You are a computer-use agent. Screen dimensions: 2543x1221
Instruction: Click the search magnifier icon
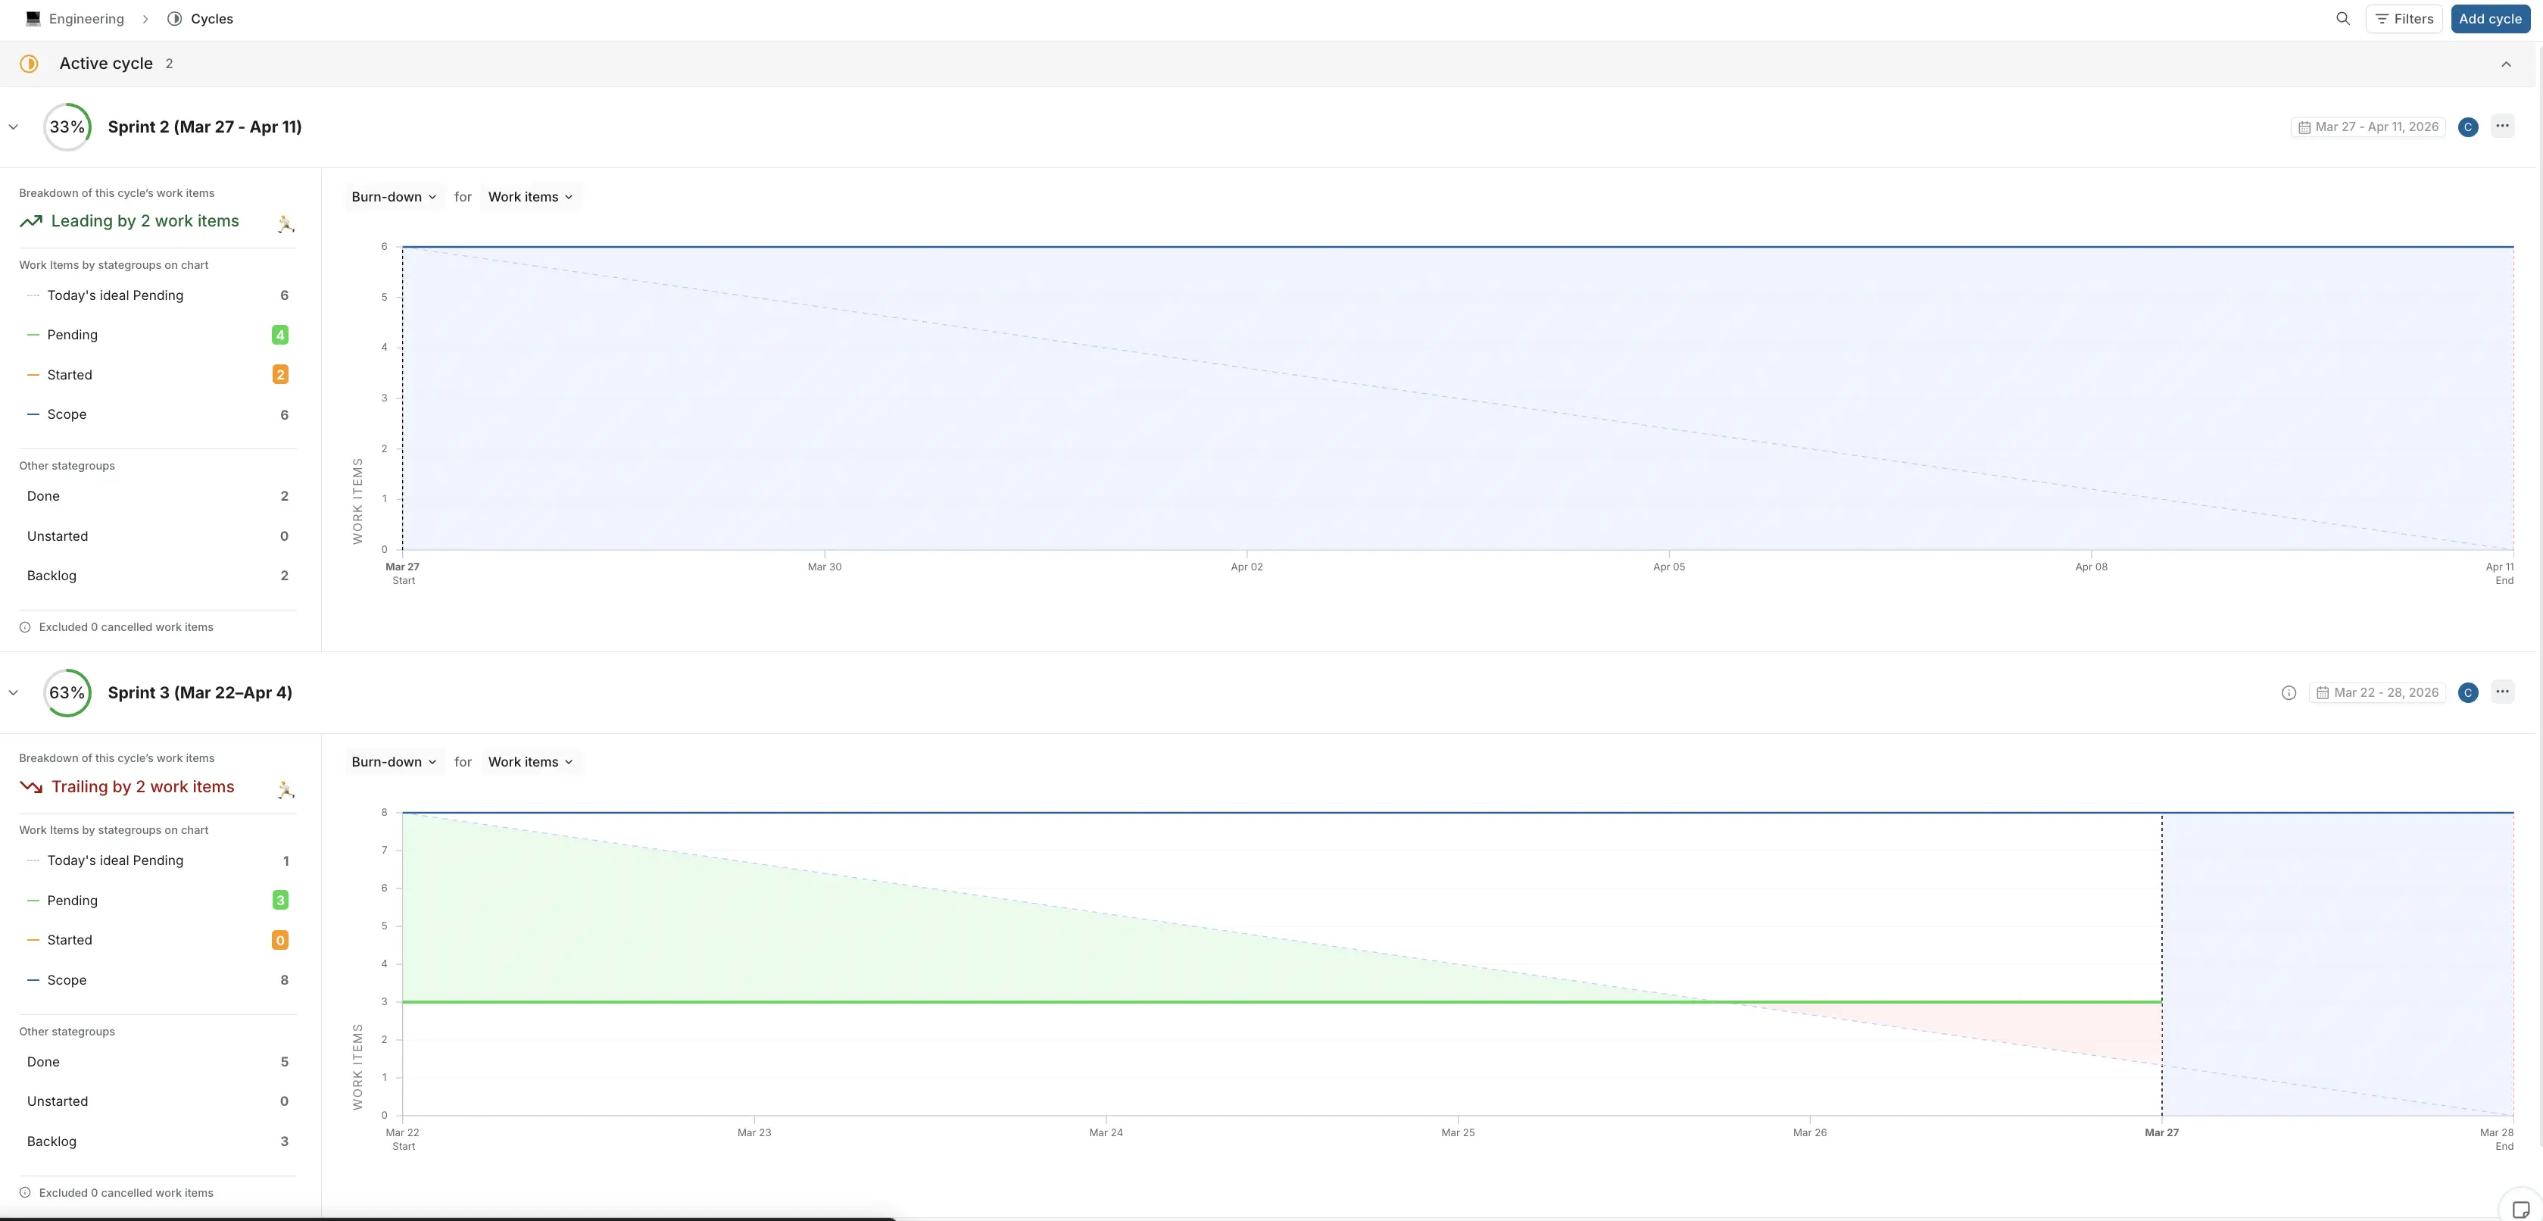pyautogui.click(x=2342, y=19)
